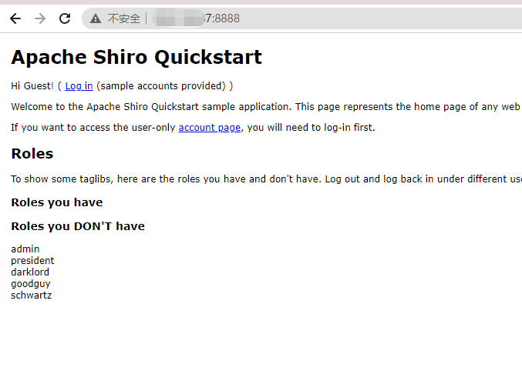
Task: Click the '(sample accounts provided)' text
Action: (x=161, y=86)
